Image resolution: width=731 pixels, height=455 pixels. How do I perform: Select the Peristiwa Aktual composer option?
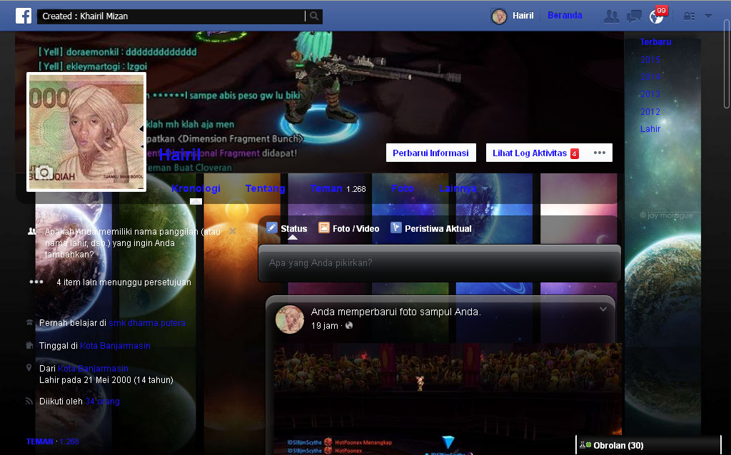[431, 228]
